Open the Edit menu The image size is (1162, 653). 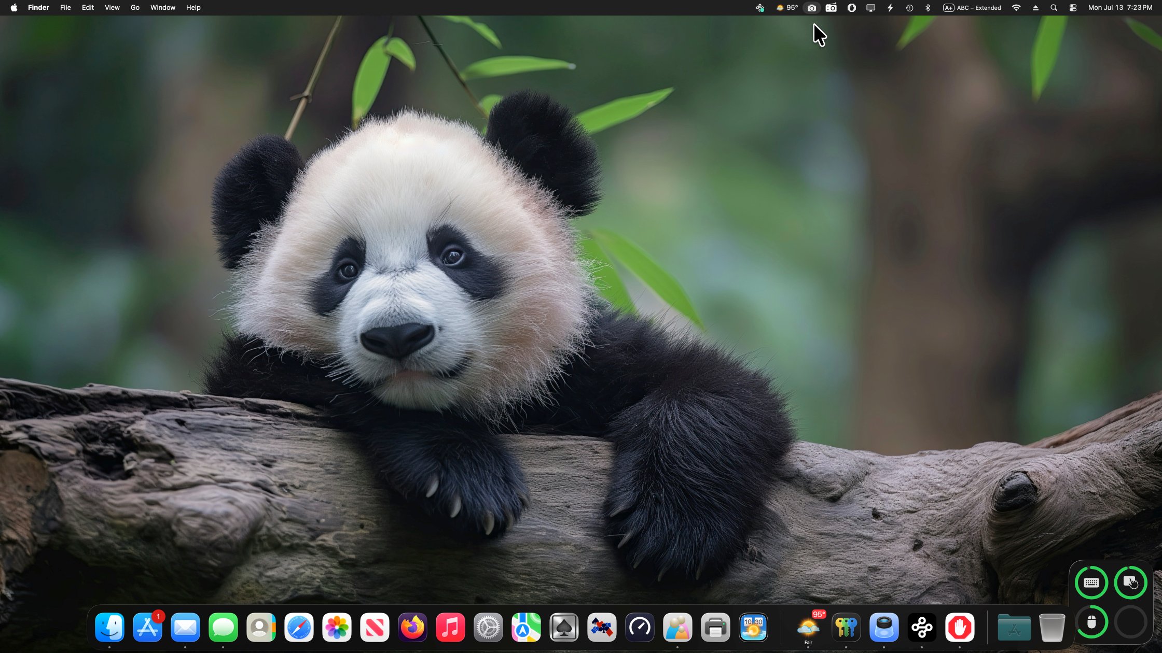[88, 8]
